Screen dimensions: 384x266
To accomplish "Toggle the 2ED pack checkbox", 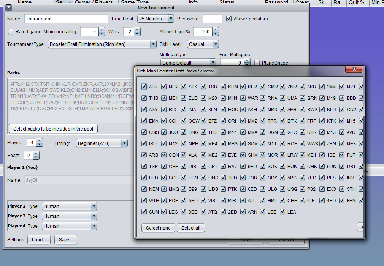I will (223, 212).
